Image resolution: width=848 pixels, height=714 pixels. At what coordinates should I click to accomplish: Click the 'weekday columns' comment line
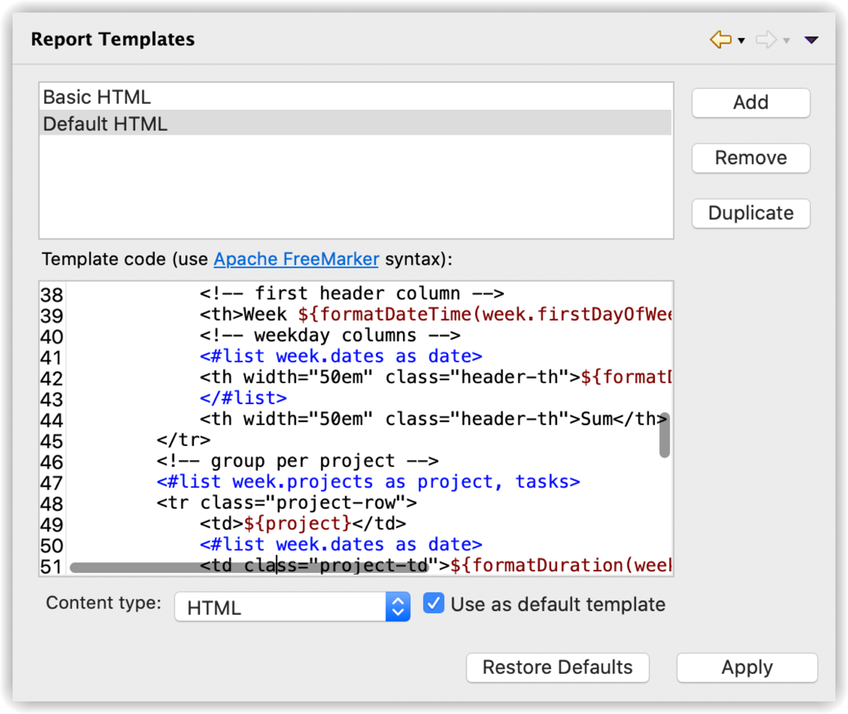pyautogui.click(x=330, y=335)
